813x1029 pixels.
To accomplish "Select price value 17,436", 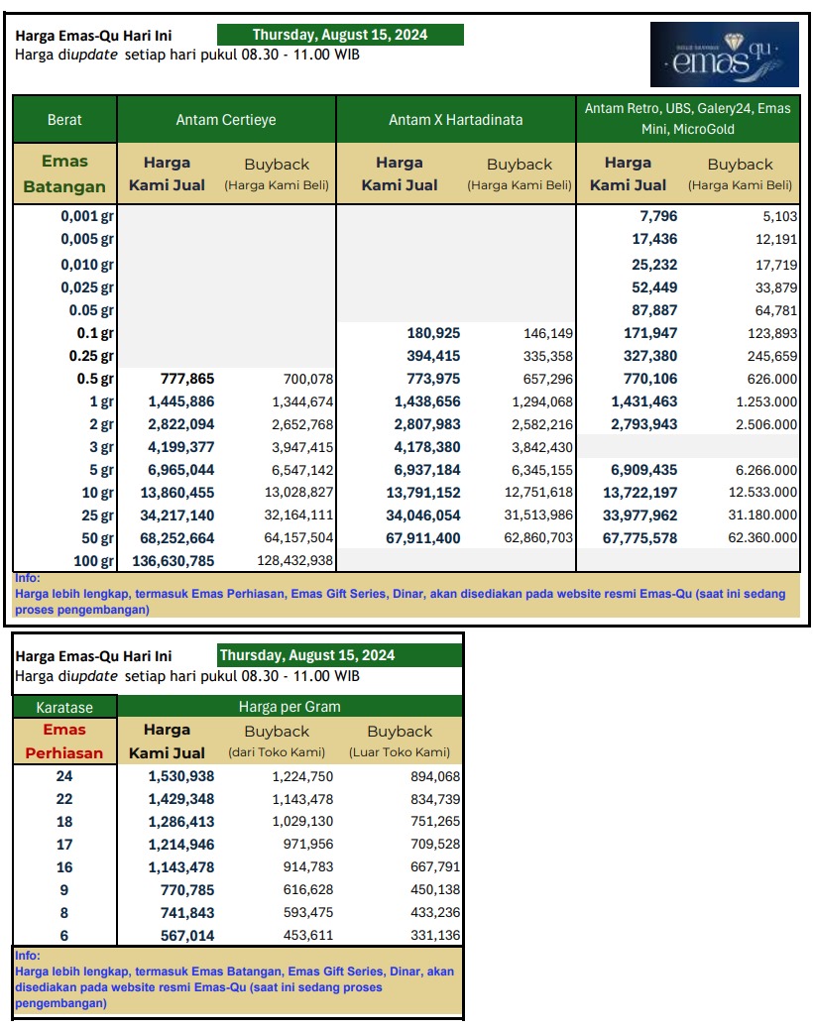I will [x=654, y=239].
